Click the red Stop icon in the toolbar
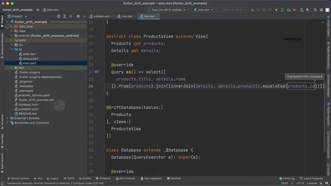This screenshot has width=331, height=186. click(294, 10)
